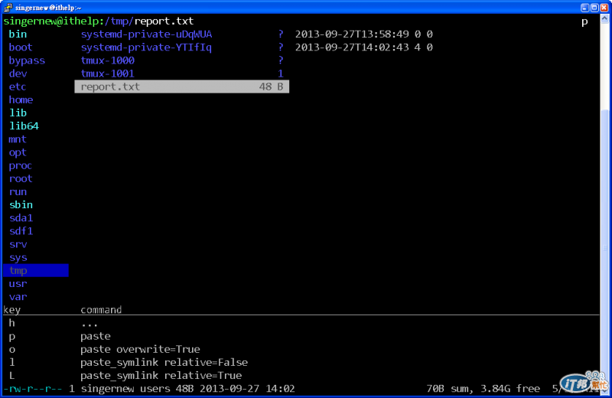
Task: Click the singernew users owner text
Action: [125, 389]
